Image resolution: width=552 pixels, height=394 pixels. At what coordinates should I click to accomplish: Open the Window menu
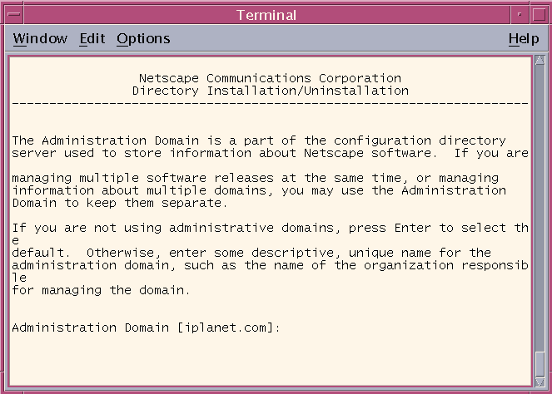pos(40,39)
